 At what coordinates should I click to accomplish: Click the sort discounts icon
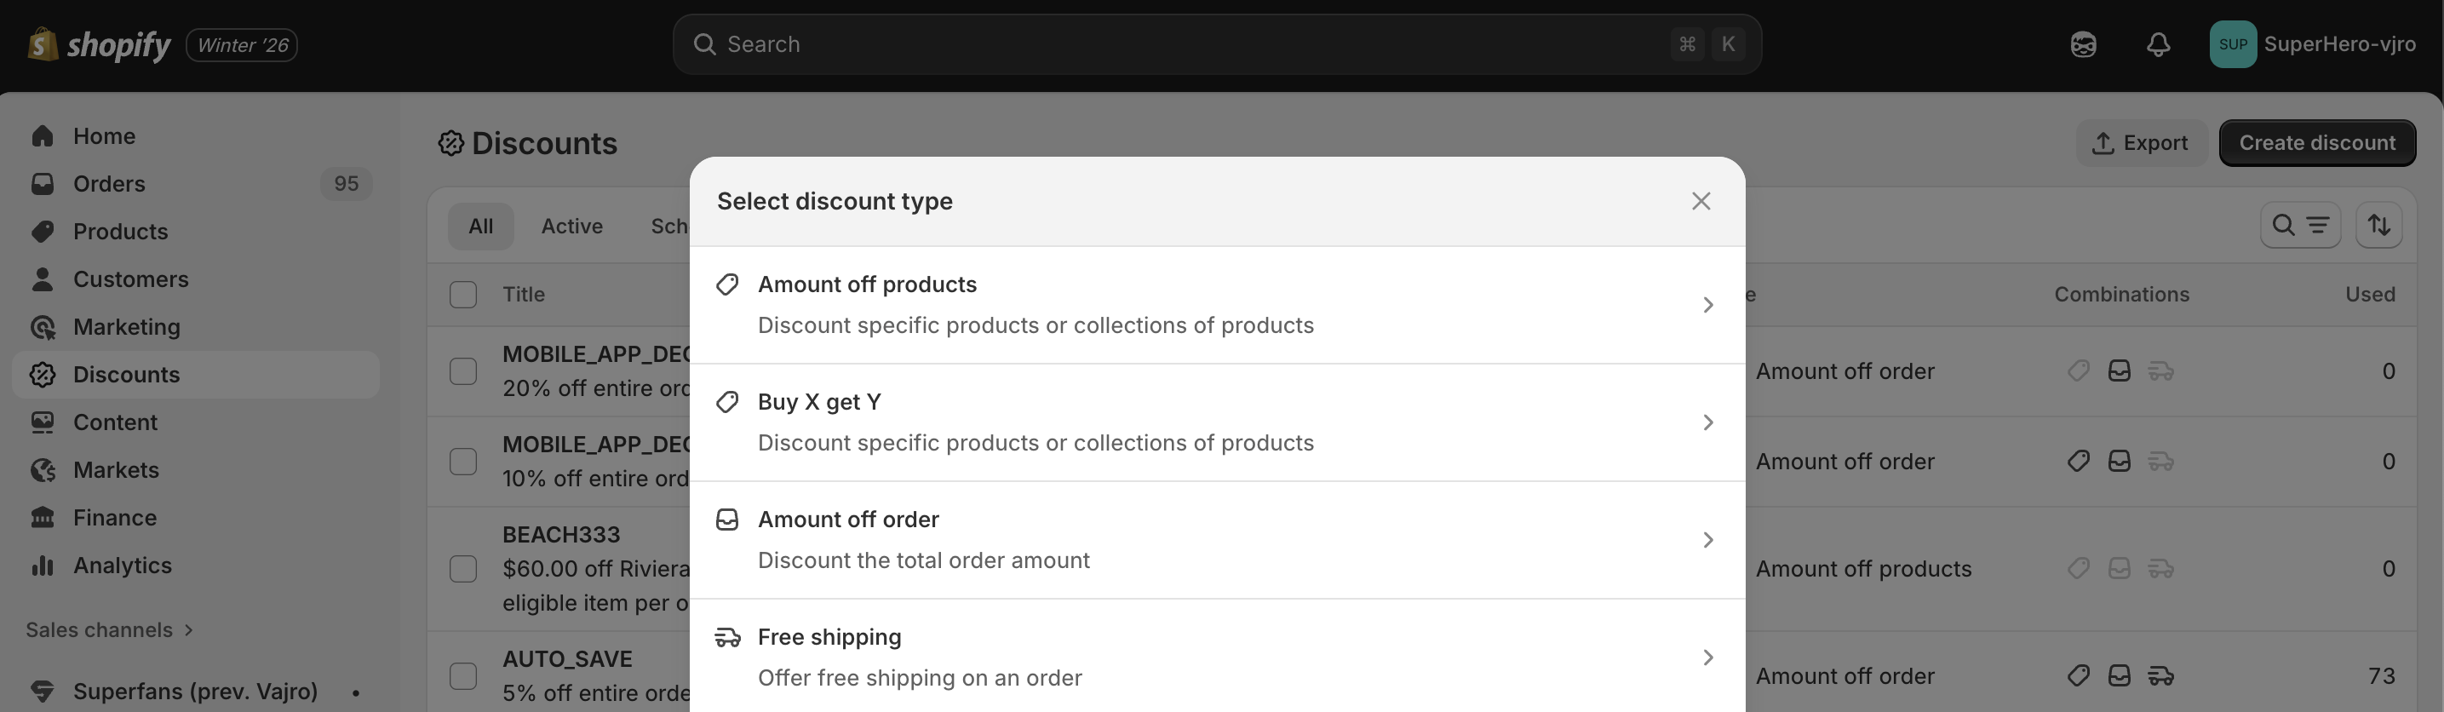2378,225
